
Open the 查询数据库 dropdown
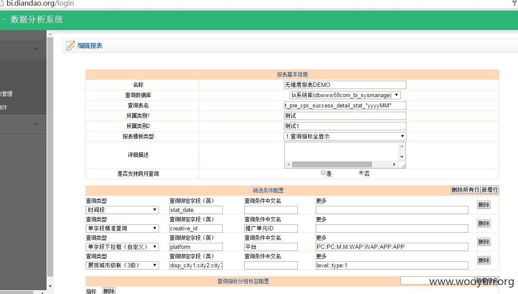coord(345,95)
